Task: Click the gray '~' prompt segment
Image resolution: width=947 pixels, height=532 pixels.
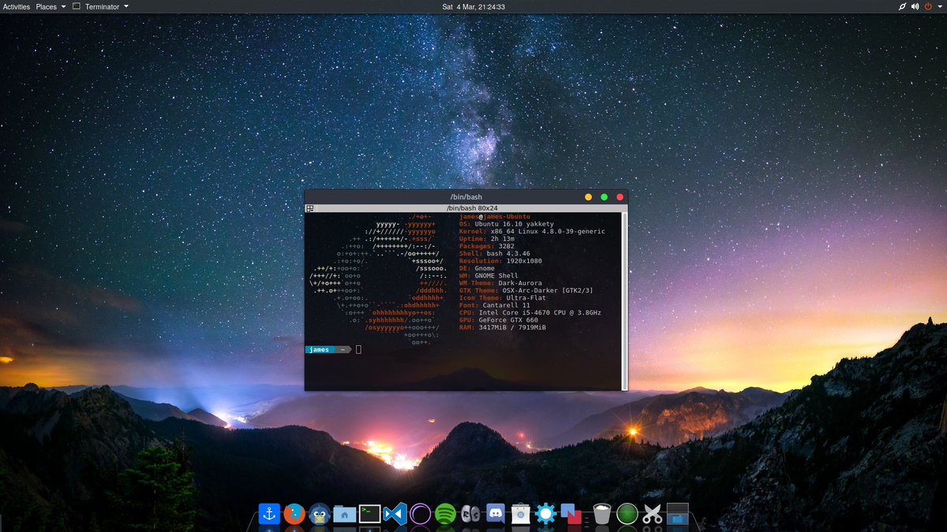Action: click(343, 349)
